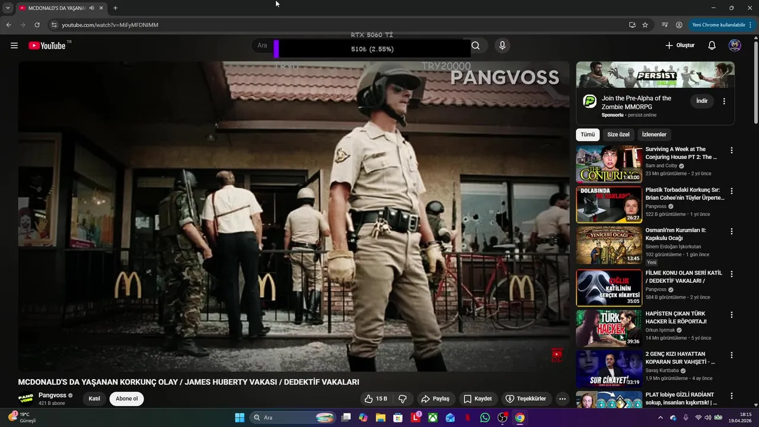Click into the YouTube search field
The width and height of the screenshot is (759, 427).
[362, 46]
